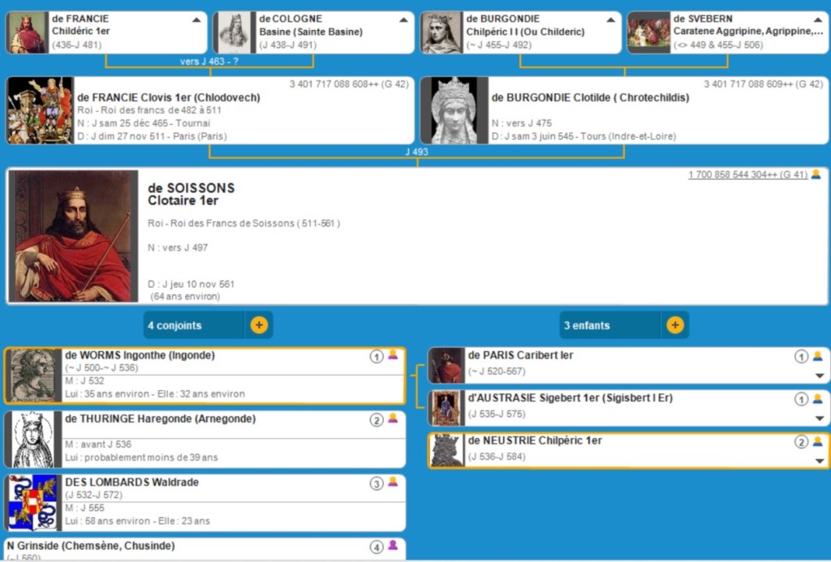This screenshot has width=831, height=562.
Task: Expand ancestors of Basine de Cologne
Action: click(x=403, y=19)
